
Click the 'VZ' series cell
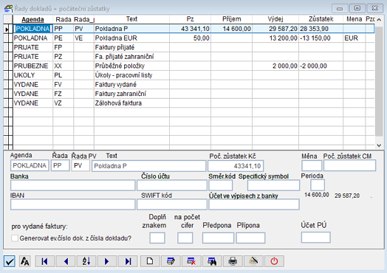(64, 103)
